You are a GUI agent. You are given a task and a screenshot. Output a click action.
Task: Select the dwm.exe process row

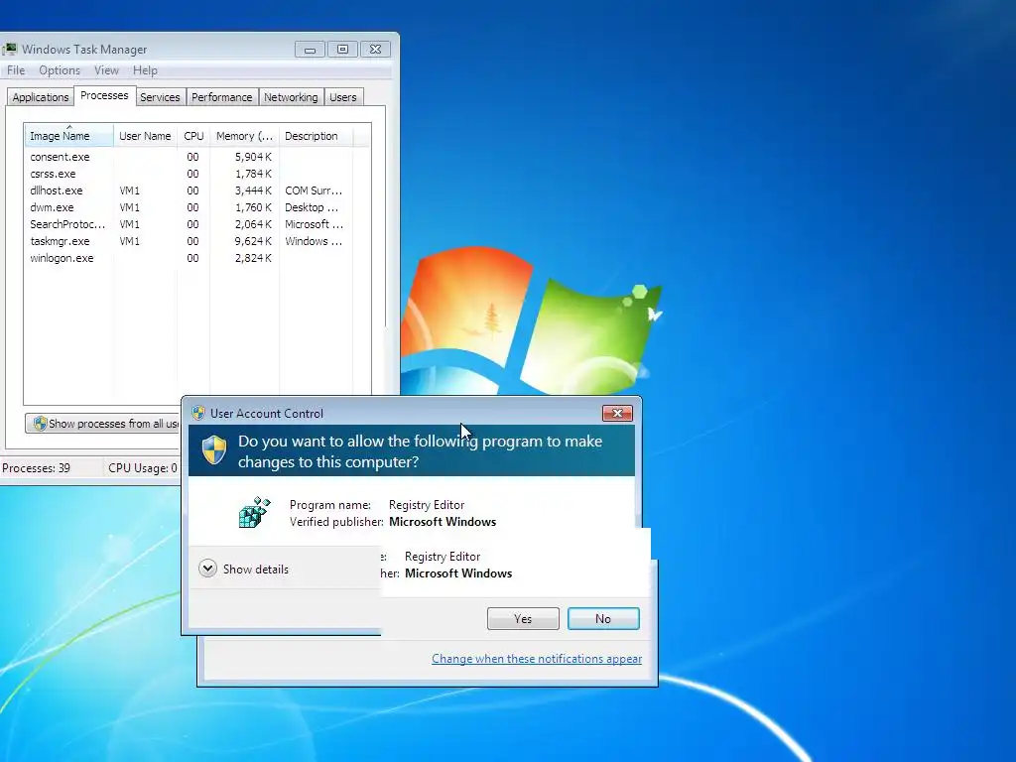197,207
